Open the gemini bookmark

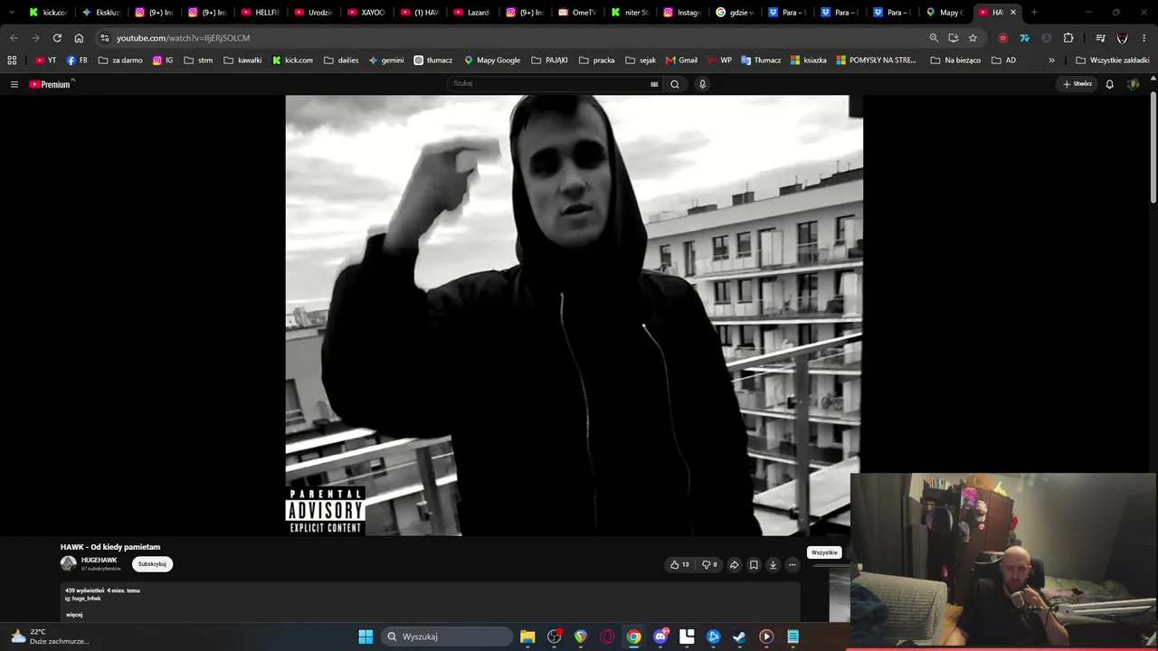coord(386,61)
